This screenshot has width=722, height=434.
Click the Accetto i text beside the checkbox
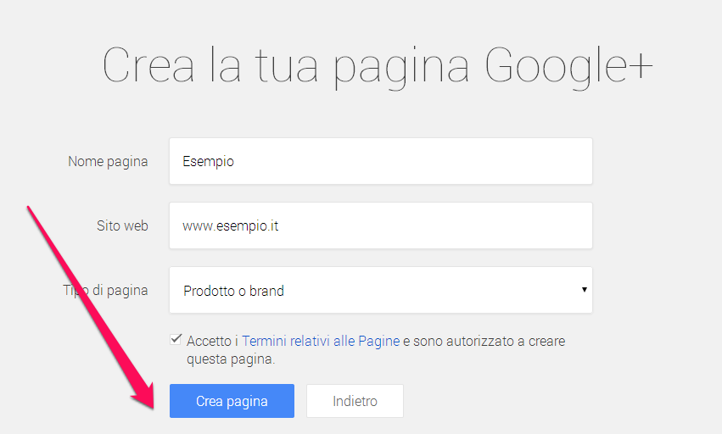point(213,341)
